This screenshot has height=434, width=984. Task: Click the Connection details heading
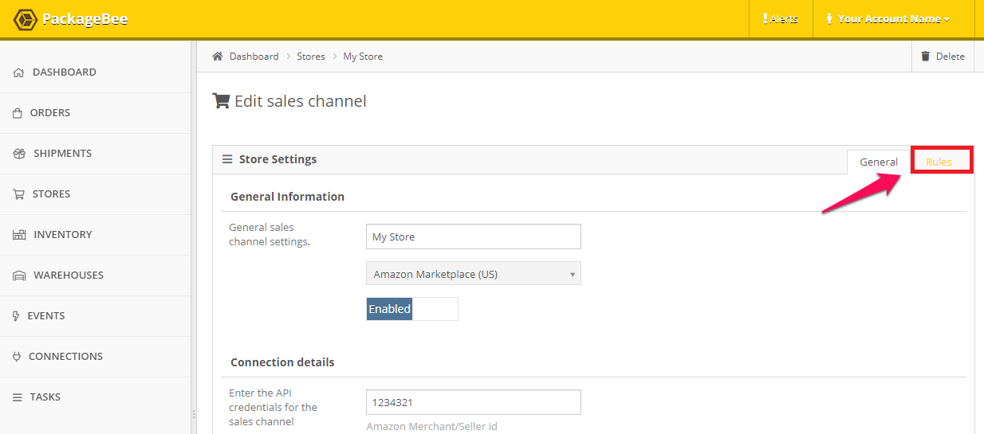pyautogui.click(x=282, y=362)
